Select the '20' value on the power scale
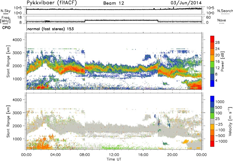 coord(217,55)
